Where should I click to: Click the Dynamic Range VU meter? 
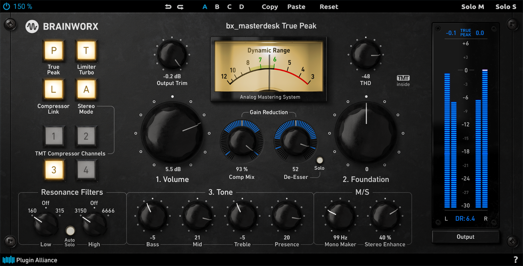269,69
